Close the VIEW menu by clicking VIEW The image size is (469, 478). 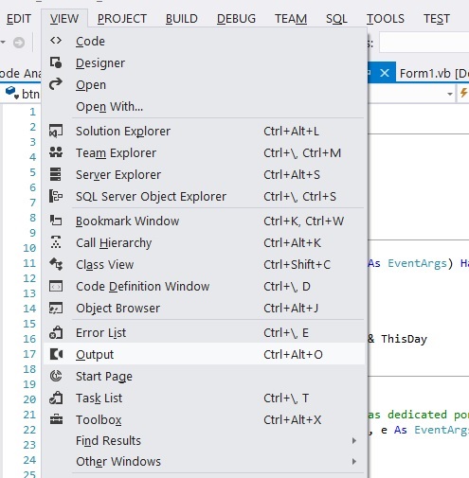64,19
